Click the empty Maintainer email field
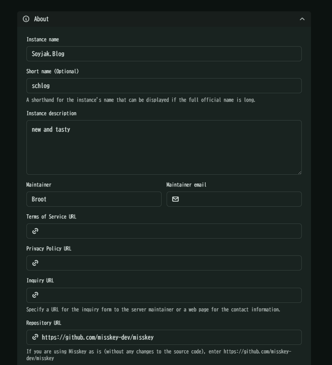Screen dimensions: 332x365 coord(234,199)
